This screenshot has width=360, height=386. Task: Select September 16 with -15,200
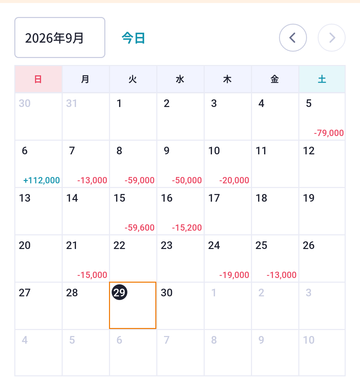(180, 211)
